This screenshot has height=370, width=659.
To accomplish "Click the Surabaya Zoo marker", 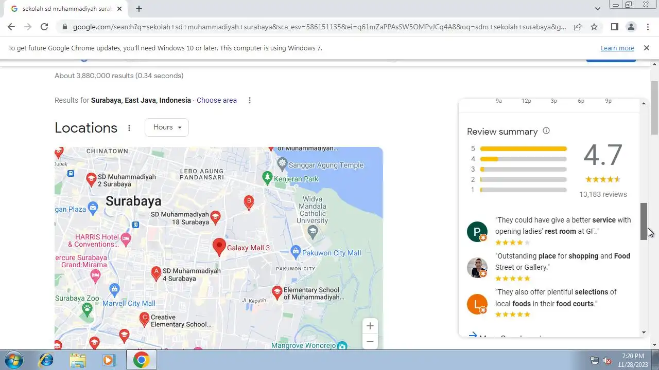I will 88,308.
